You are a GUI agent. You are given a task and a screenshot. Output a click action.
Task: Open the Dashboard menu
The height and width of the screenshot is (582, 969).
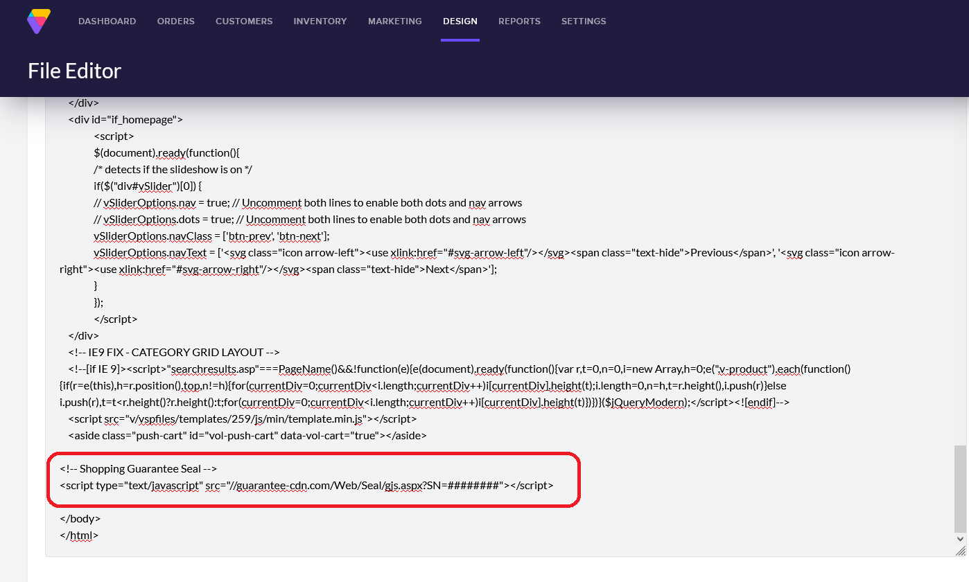tap(107, 21)
